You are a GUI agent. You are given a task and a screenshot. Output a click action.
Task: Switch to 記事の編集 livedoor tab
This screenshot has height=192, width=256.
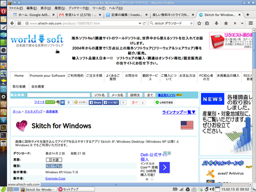(x=127, y=15)
